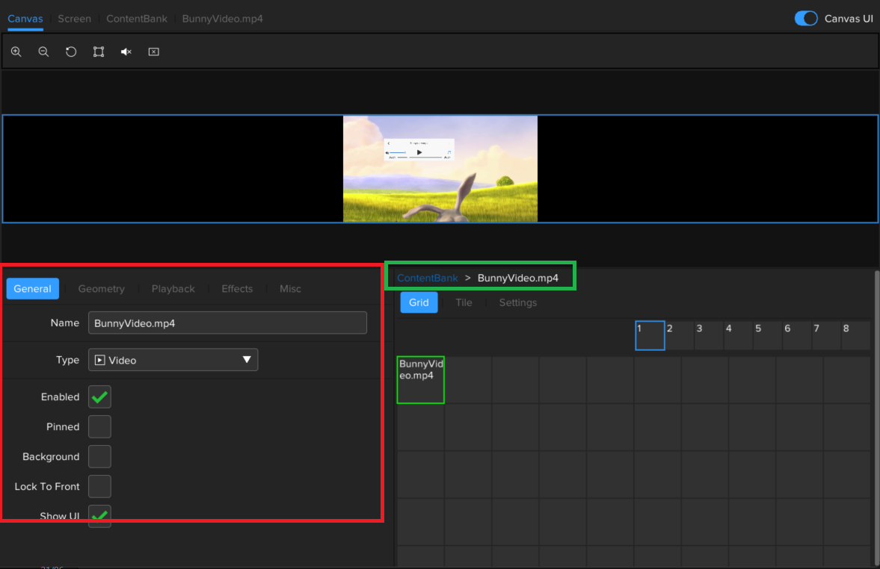Uncheck the Enabled checkbox
Viewport: 880px width, 569px height.
click(99, 397)
